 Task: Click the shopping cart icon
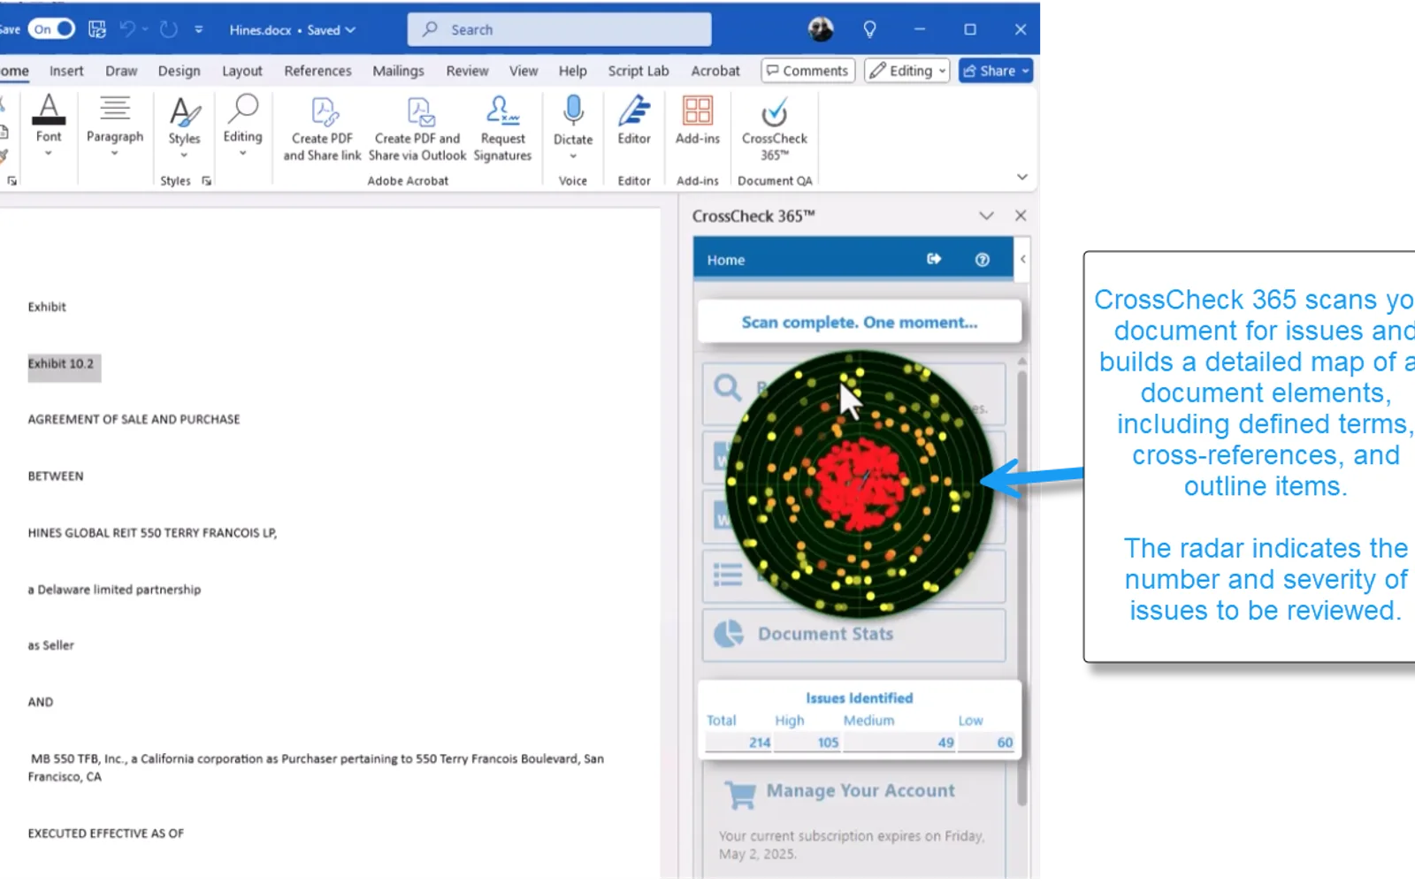[x=740, y=795]
